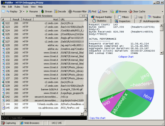The width and height of the screenshot is (165, 126).
Task: Select session 144 redirect icon
Action: [4, 104]
